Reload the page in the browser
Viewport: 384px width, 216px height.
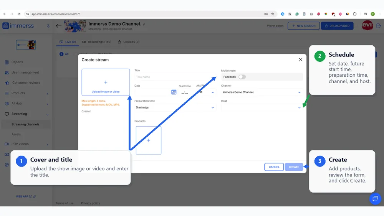(19, 14)
